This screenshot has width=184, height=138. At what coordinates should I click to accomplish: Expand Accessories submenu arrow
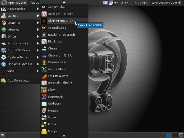[x=38, y=9]
